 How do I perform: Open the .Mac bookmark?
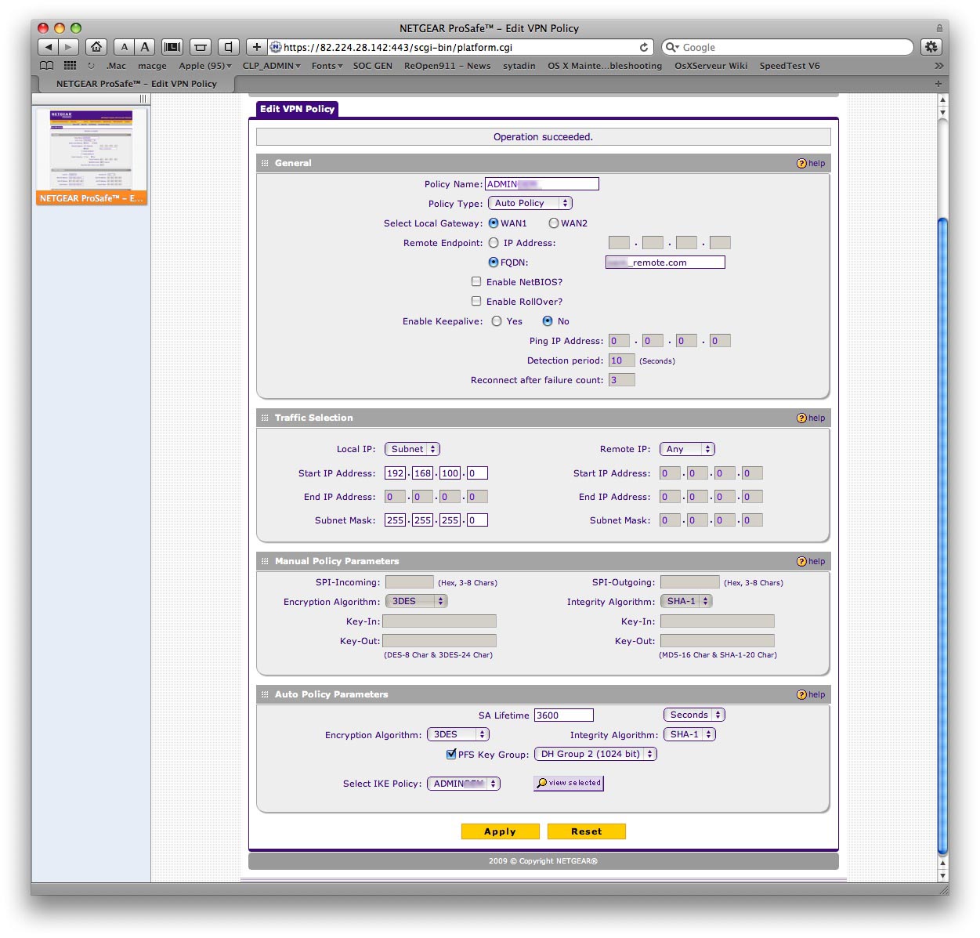pos(116,66)
